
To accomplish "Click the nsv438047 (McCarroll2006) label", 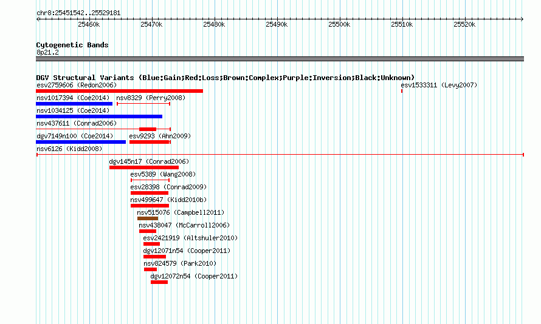I will click(x=184, y=225).
